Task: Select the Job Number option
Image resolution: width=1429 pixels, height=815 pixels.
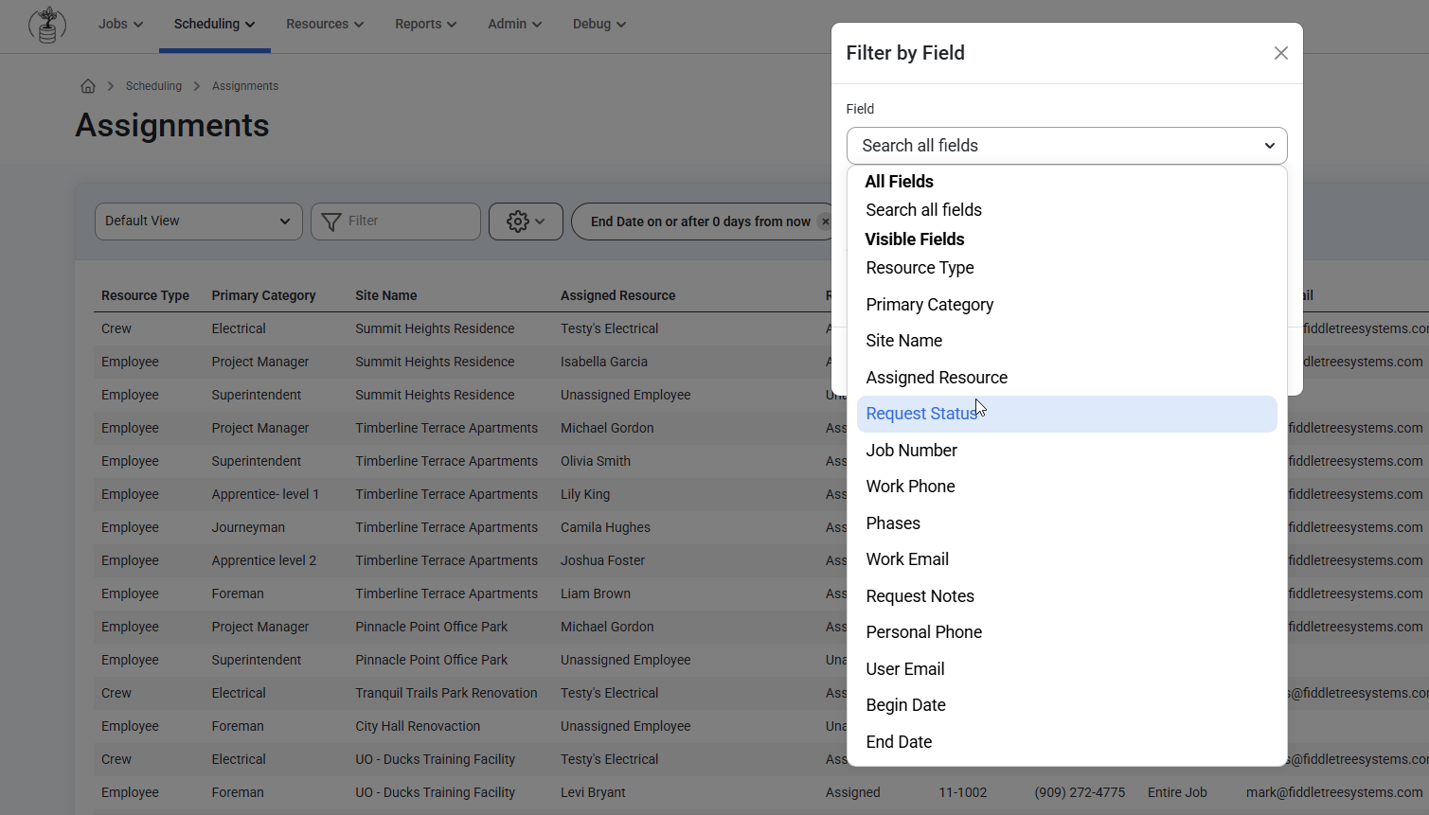Action: tap(1066, 451)
